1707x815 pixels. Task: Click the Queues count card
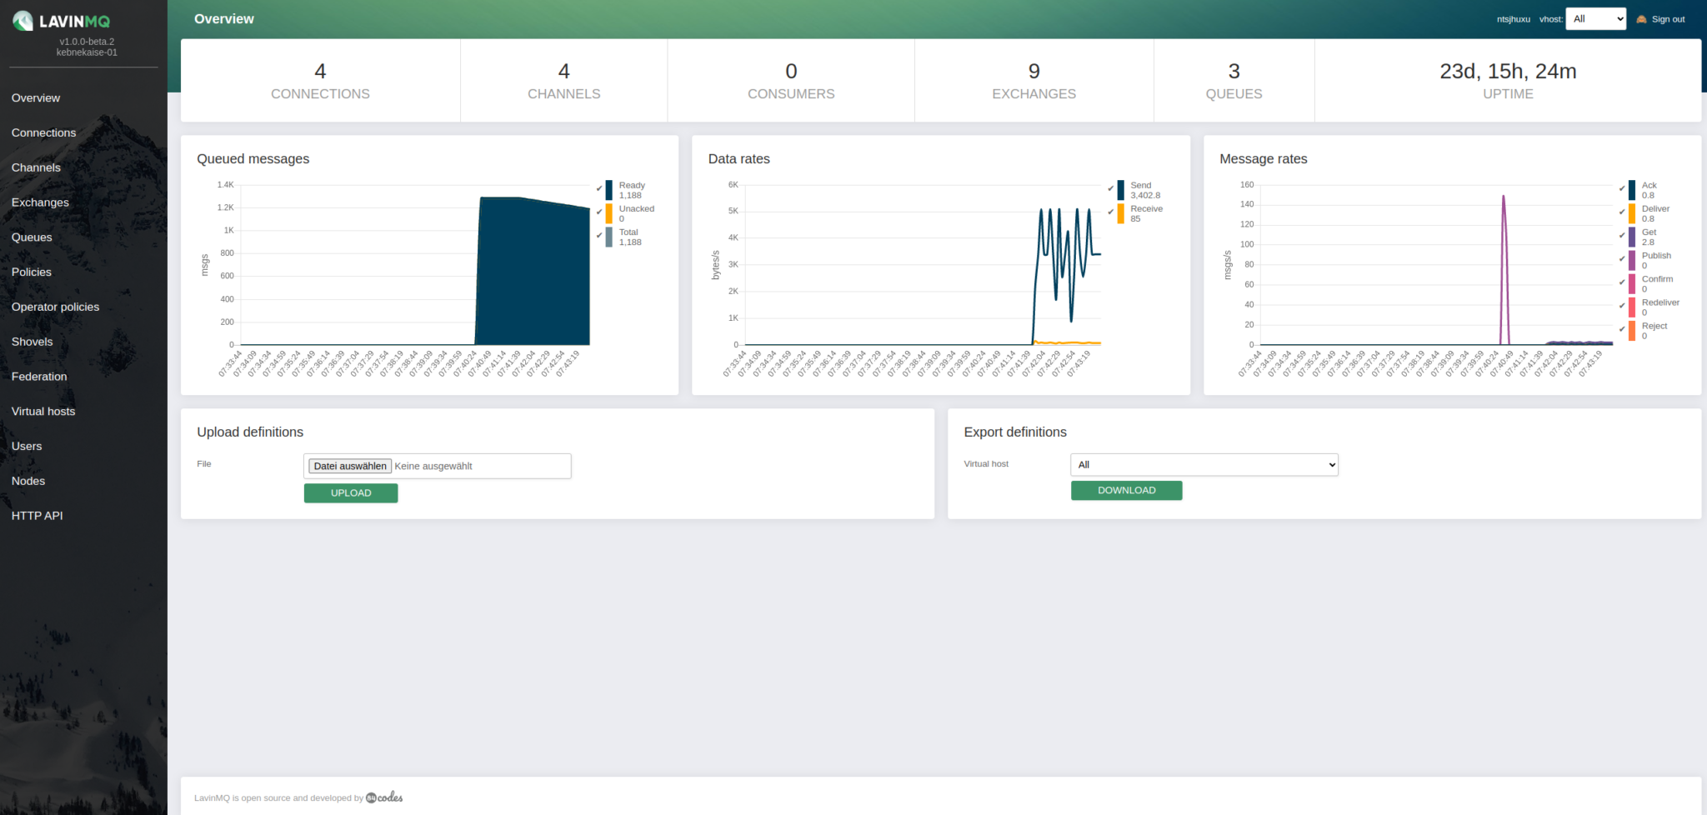pos(1234,81)
